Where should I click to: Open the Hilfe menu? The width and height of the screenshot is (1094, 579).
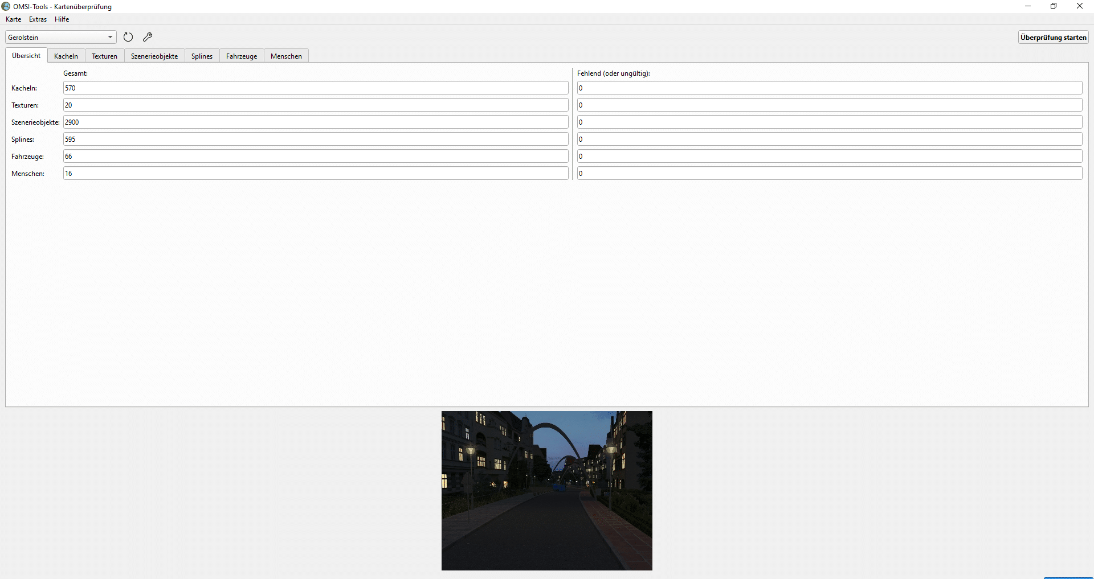tap(62, 19)
